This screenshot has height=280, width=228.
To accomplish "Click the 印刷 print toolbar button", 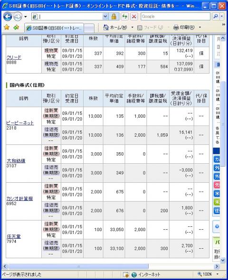I will [x=184, y=28].
